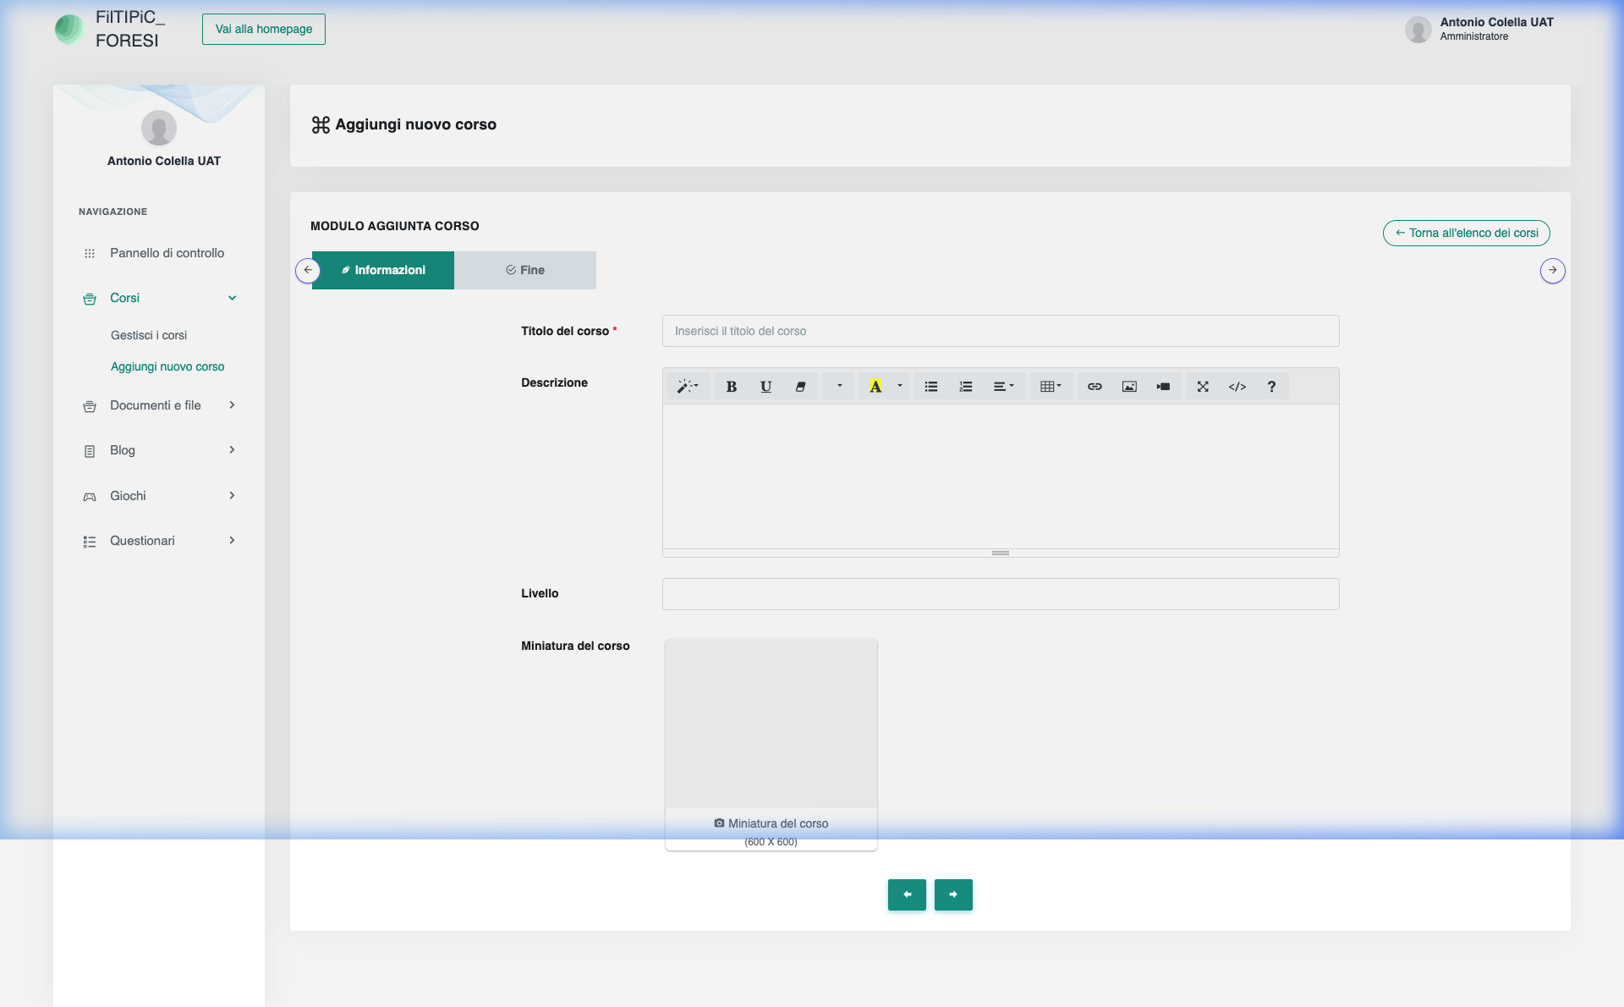This screenshot has width=1624, height=1007.
Task: Open the editor help question mark
Action: (1271, 387)
